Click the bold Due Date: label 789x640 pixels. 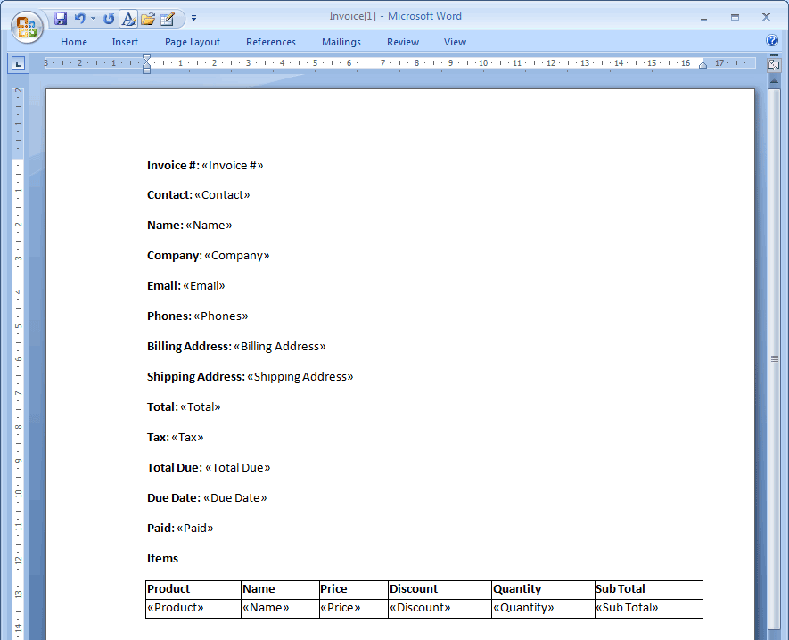click(x=174, y=497)
